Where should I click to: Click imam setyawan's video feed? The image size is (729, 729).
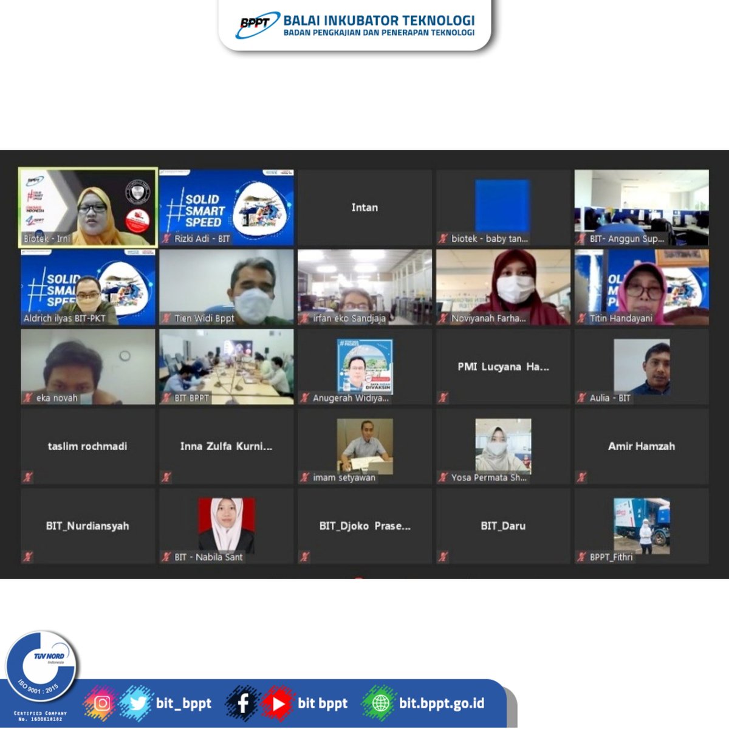point(364,447)
